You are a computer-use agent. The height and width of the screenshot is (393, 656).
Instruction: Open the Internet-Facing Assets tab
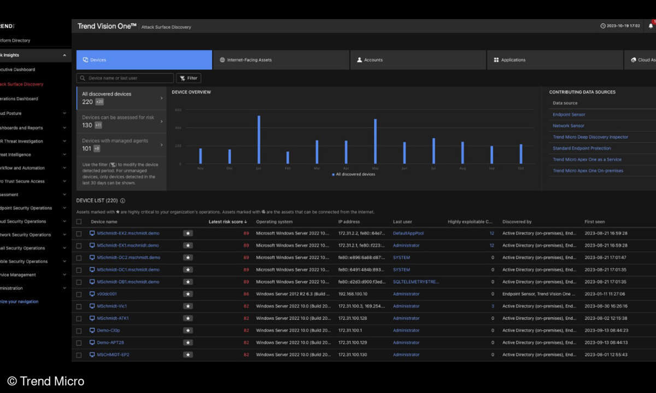click(281, 60)
